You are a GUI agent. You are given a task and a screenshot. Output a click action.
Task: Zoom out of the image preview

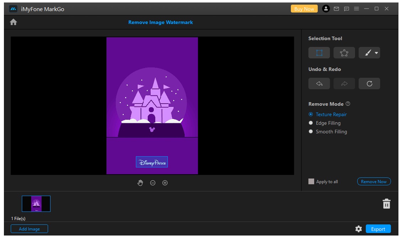click(153, 183)
